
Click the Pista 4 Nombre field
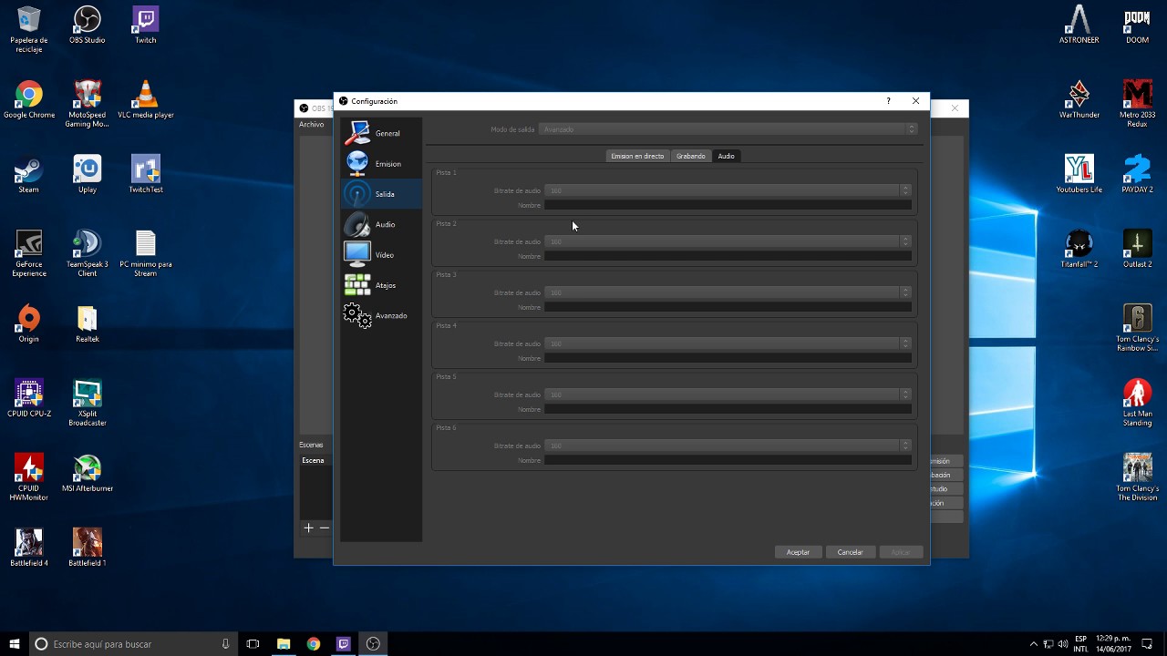click(x=728, y=358)
